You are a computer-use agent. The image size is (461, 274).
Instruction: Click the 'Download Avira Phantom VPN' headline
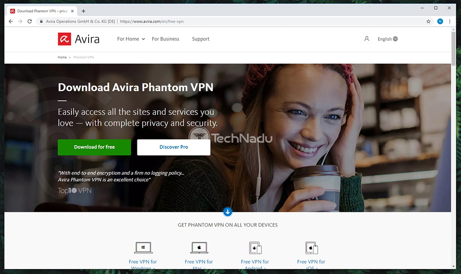[x=136, y=87]
